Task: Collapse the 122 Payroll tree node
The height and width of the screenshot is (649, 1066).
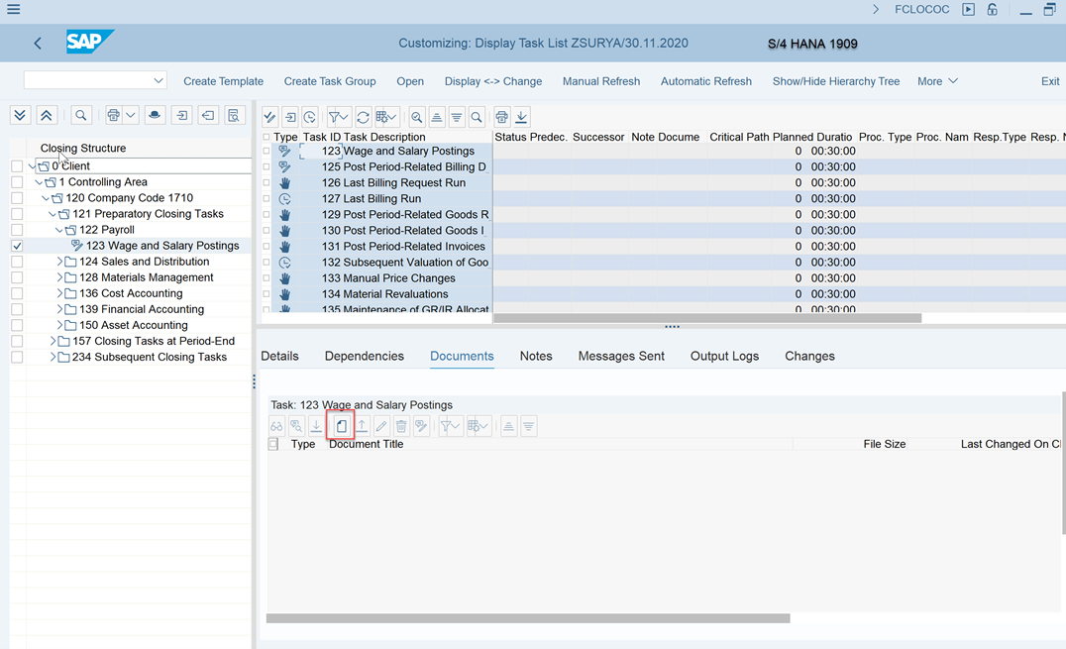Action: tap(59, 230)
